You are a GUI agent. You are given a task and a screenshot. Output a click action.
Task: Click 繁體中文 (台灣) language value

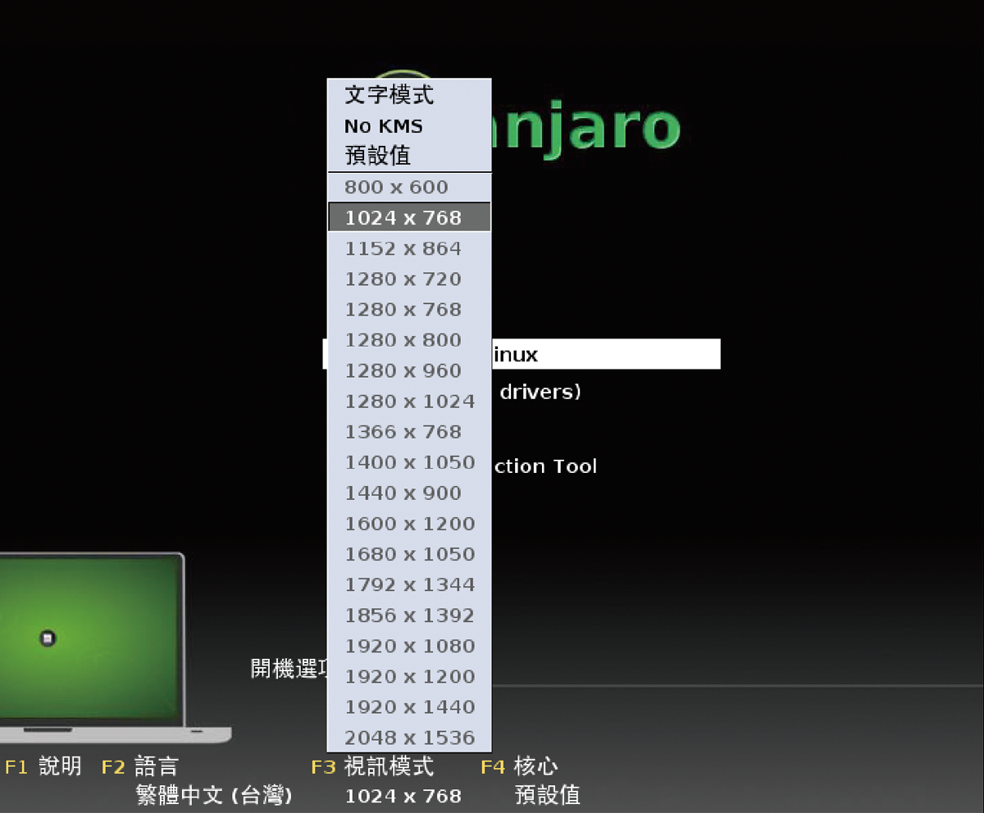click(214, 795)
